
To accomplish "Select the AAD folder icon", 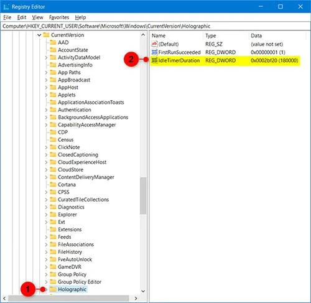I will 53,42.
